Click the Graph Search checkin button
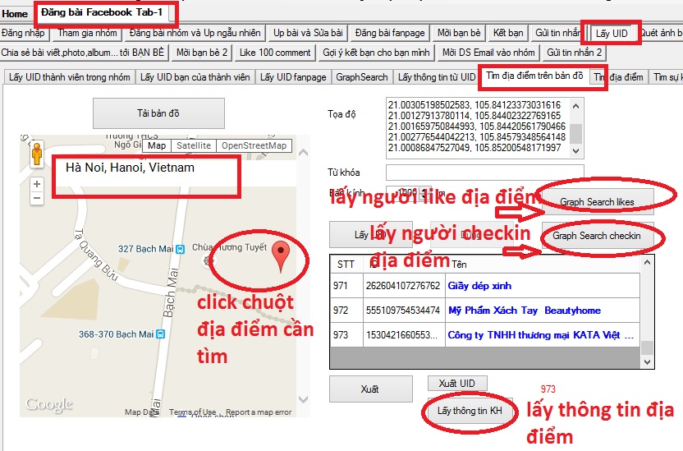This screenshot has height=451, width=683. [x=597, y=236]
